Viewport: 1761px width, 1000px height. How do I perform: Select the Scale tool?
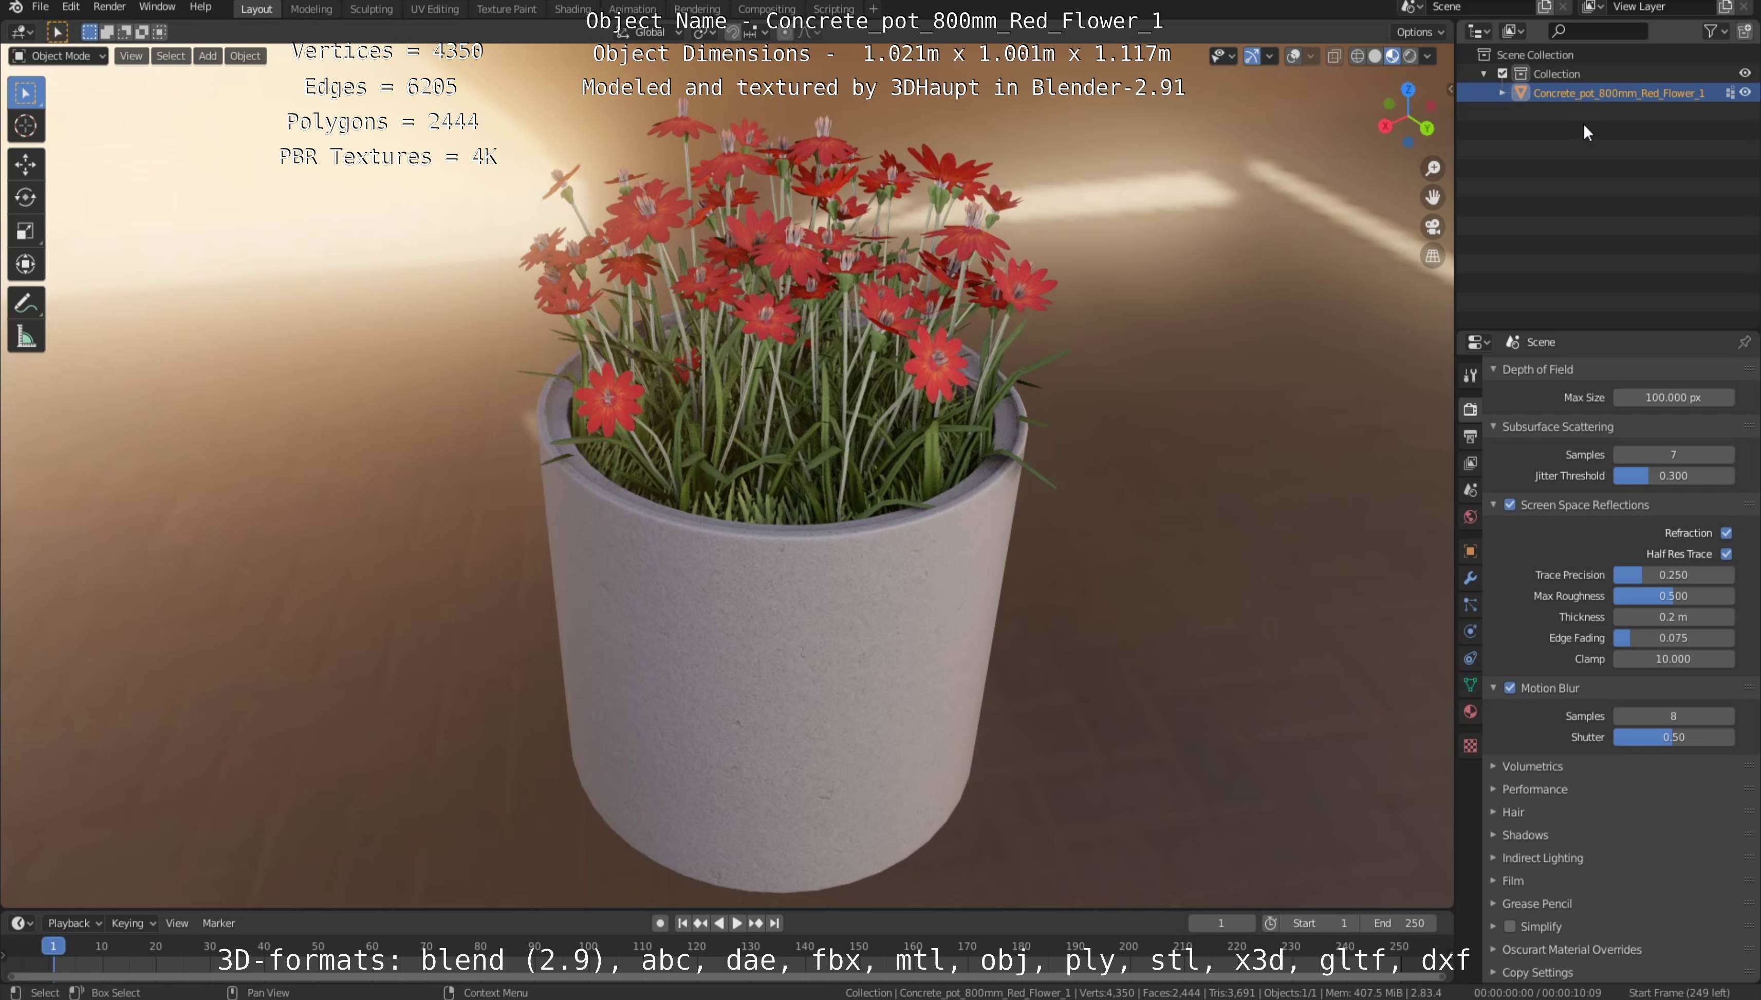(x=25, y=231)
